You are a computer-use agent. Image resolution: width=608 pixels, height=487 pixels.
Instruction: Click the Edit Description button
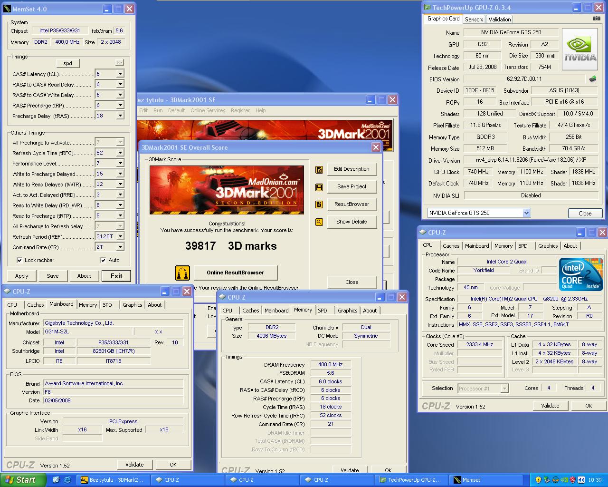point(351,169)
